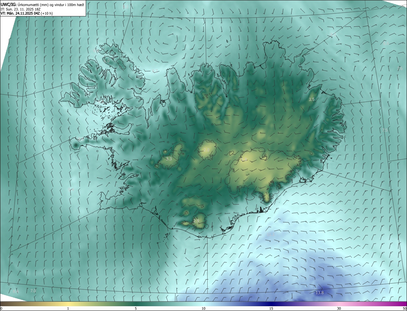Screen dimensions: 407x311
Task: Click the "2.9" value label near south coast
Action: tap(196, 221)
